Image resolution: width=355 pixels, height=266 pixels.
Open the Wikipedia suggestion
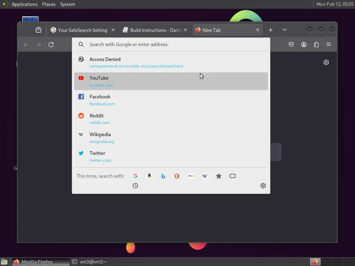(x=171, y=138)
